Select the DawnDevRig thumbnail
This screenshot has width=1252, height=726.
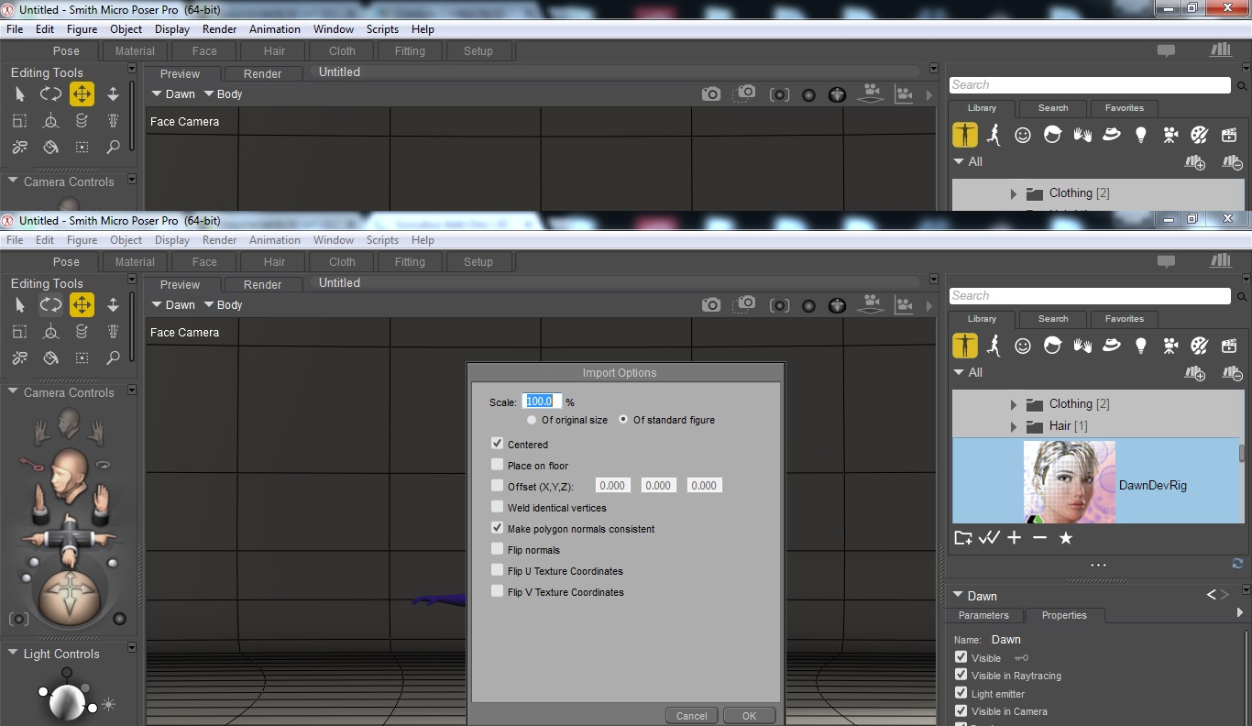coord(1069,482)
